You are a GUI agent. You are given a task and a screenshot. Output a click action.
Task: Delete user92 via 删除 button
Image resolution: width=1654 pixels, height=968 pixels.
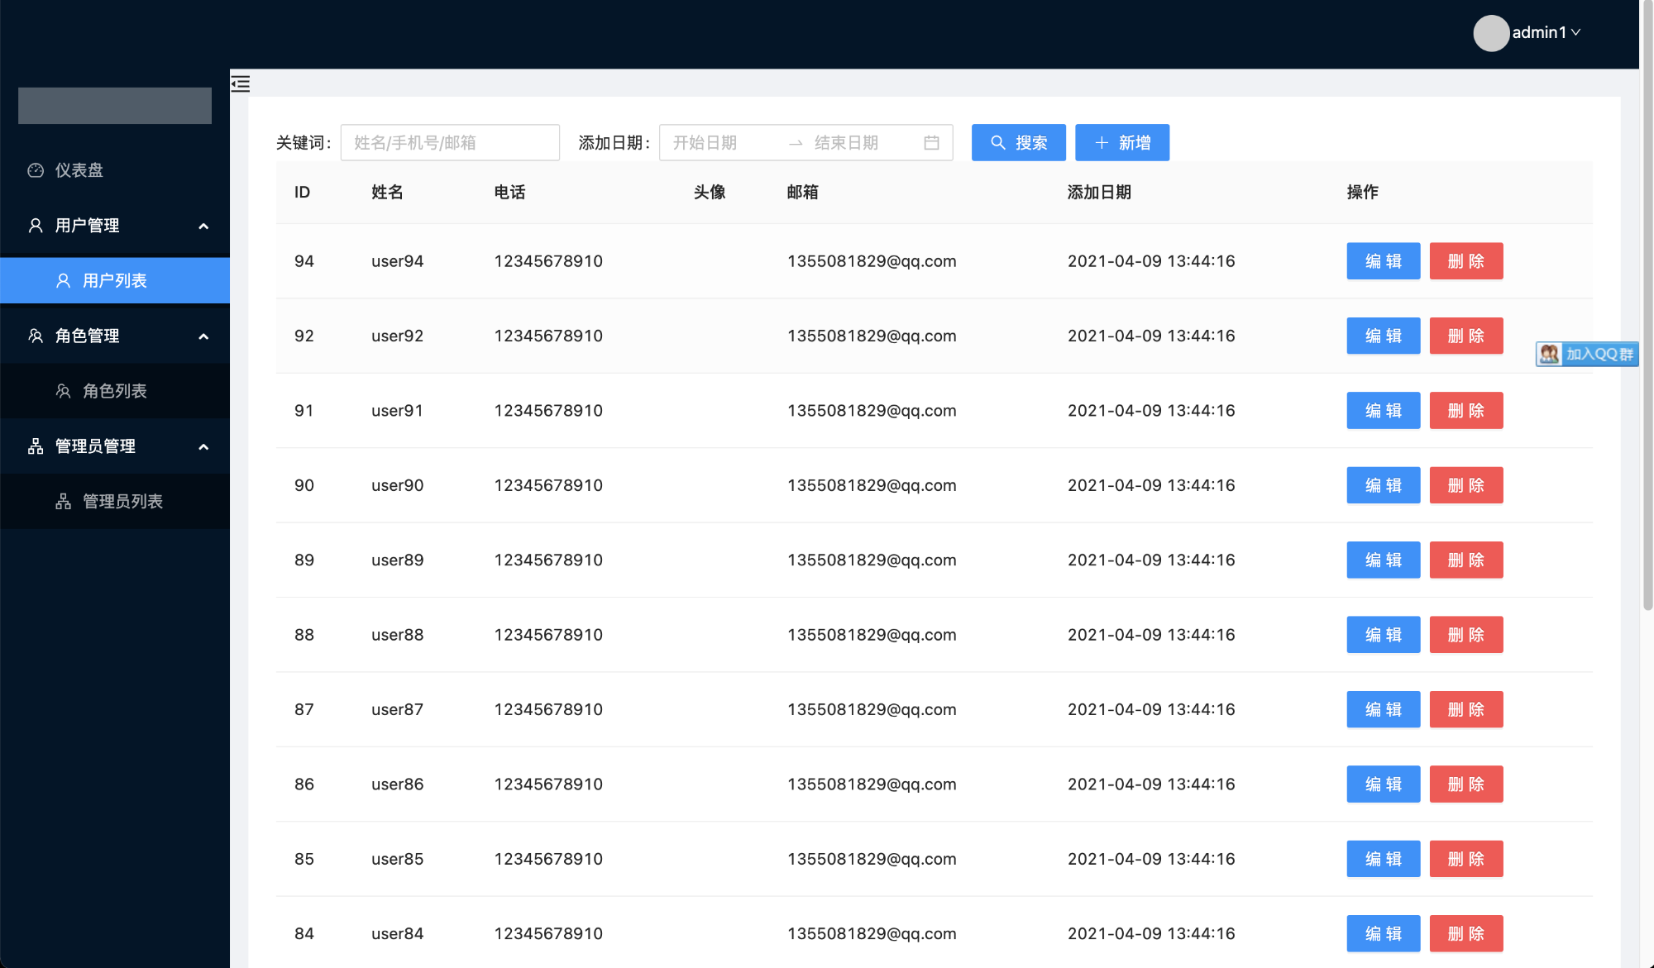pyautogui.click(x=1465, y=336)
